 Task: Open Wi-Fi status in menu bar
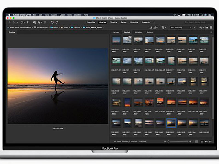(x=175, y=15)
